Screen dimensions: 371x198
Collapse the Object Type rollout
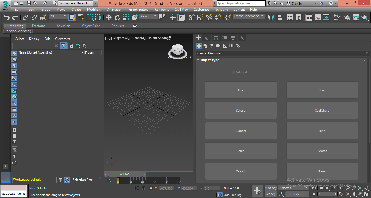pos(209,60)
